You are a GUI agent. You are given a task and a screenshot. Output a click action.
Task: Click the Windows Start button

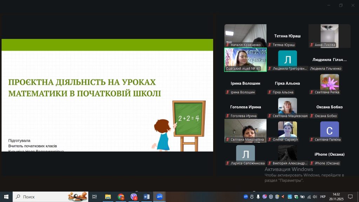point(6,197)
